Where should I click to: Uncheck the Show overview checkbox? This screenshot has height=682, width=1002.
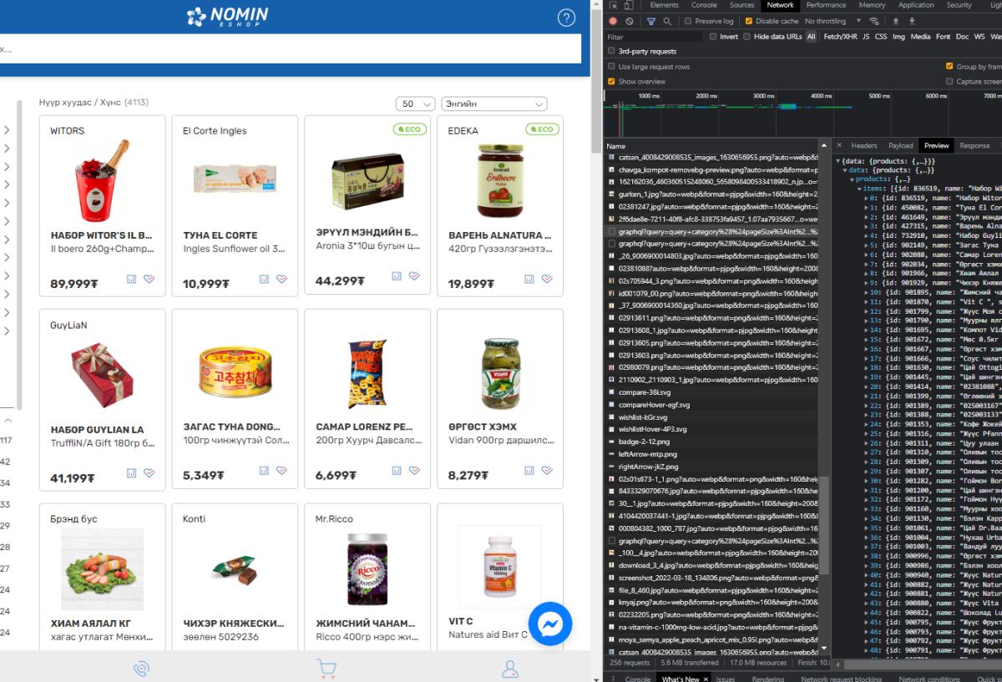point(612,82)
